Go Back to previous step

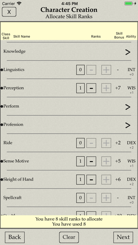click(15, 237)
